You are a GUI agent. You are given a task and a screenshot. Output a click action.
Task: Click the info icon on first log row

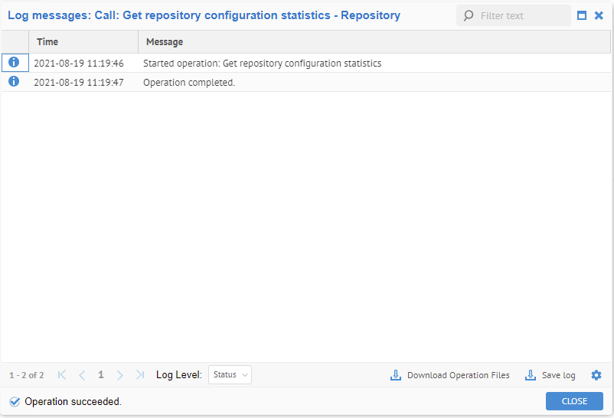coord(14,63)
